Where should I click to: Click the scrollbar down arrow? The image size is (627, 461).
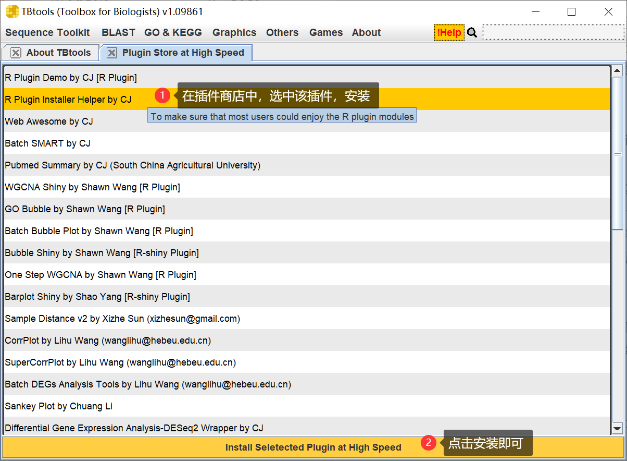tap(617, 429)
